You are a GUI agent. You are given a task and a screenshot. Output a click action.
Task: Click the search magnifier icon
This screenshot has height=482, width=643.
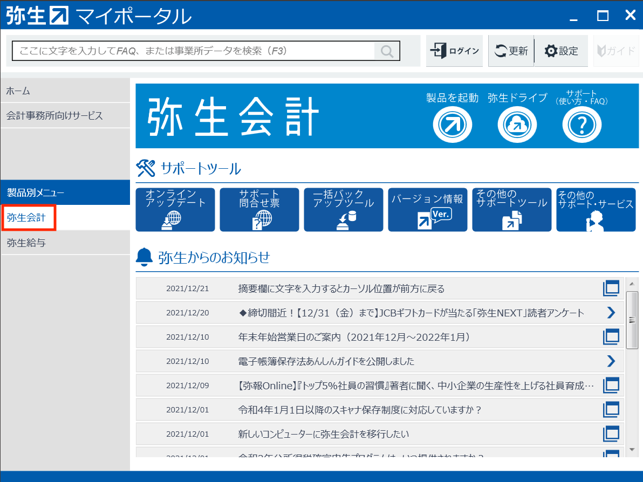(x=387, y=51)
